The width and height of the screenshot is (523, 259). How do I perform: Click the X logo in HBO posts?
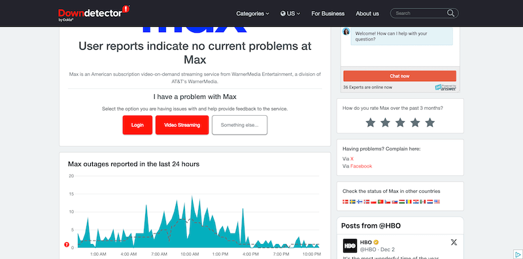coord(454,243)
